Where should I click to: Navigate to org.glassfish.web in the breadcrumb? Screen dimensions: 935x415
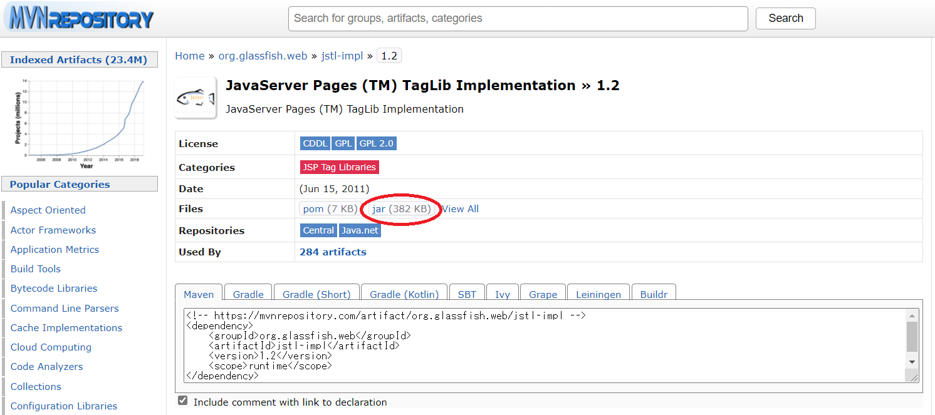pyautogui.click(x=263, y=55)
